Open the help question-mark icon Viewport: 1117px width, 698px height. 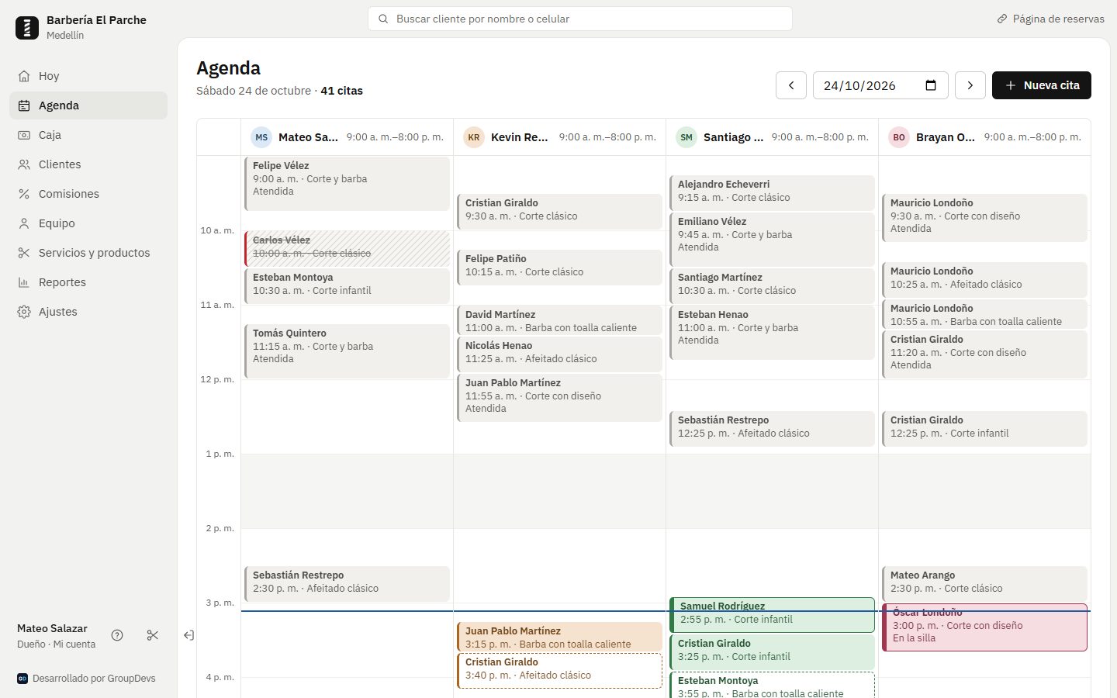coord(117,635)
